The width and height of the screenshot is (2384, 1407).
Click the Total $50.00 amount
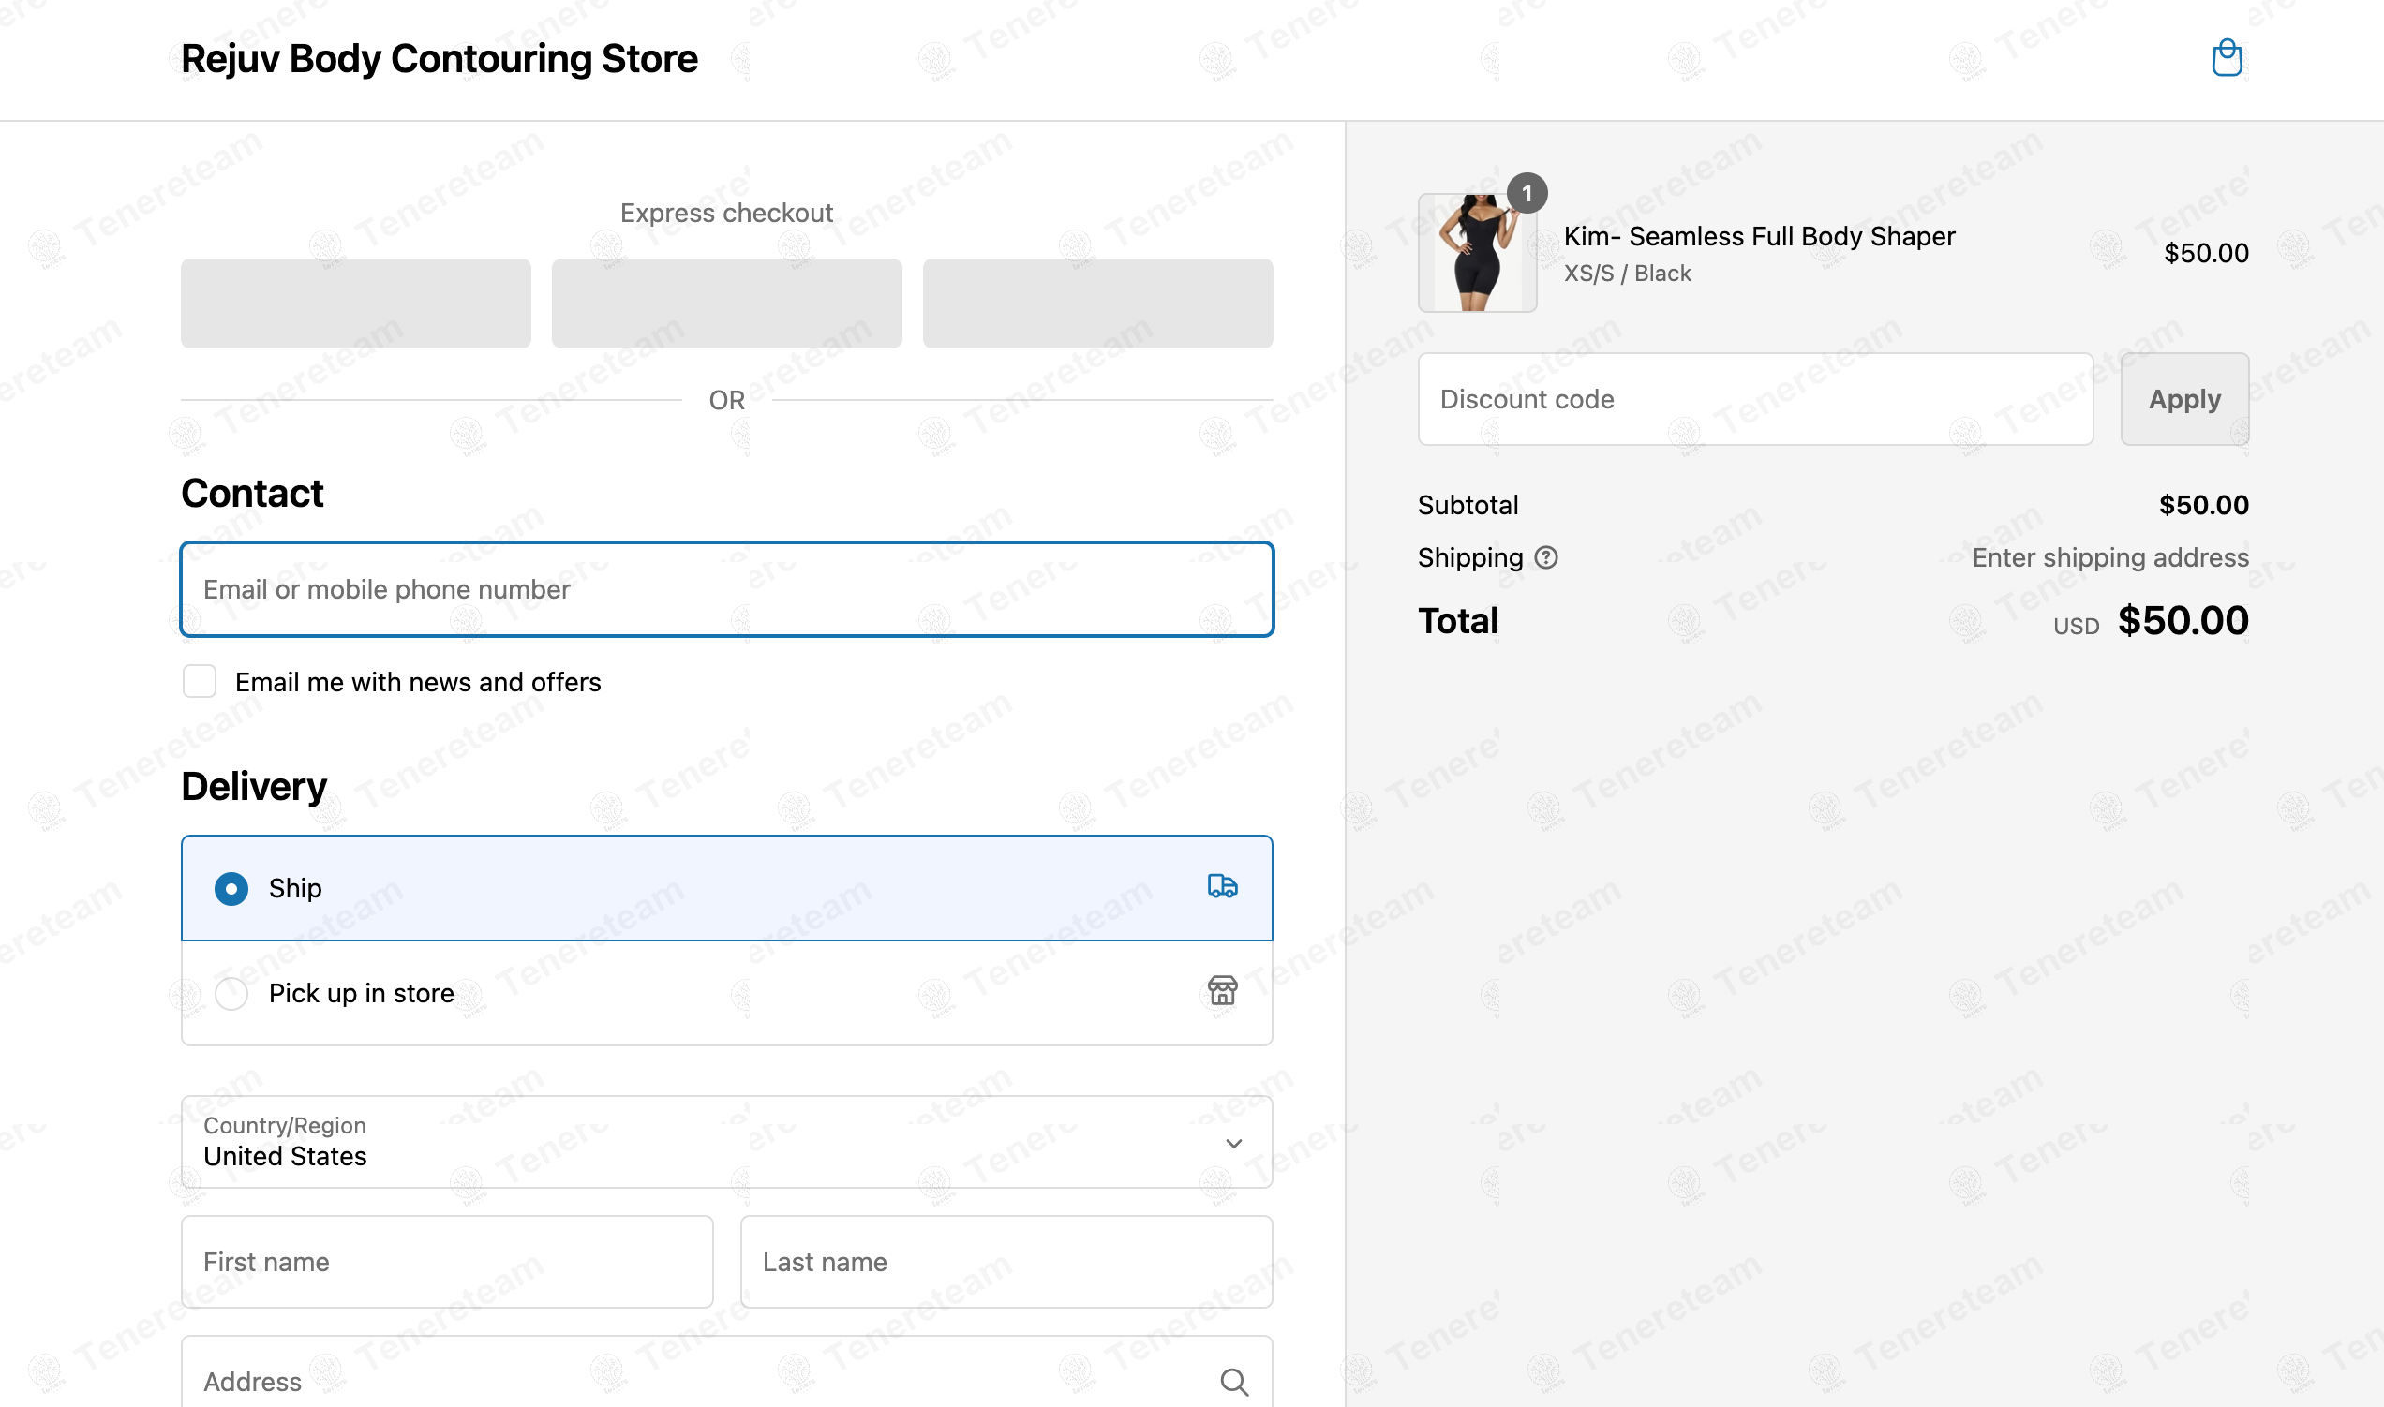pos(2183,620)
